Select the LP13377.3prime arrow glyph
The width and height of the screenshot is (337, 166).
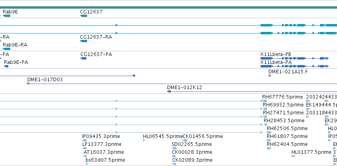84,148
